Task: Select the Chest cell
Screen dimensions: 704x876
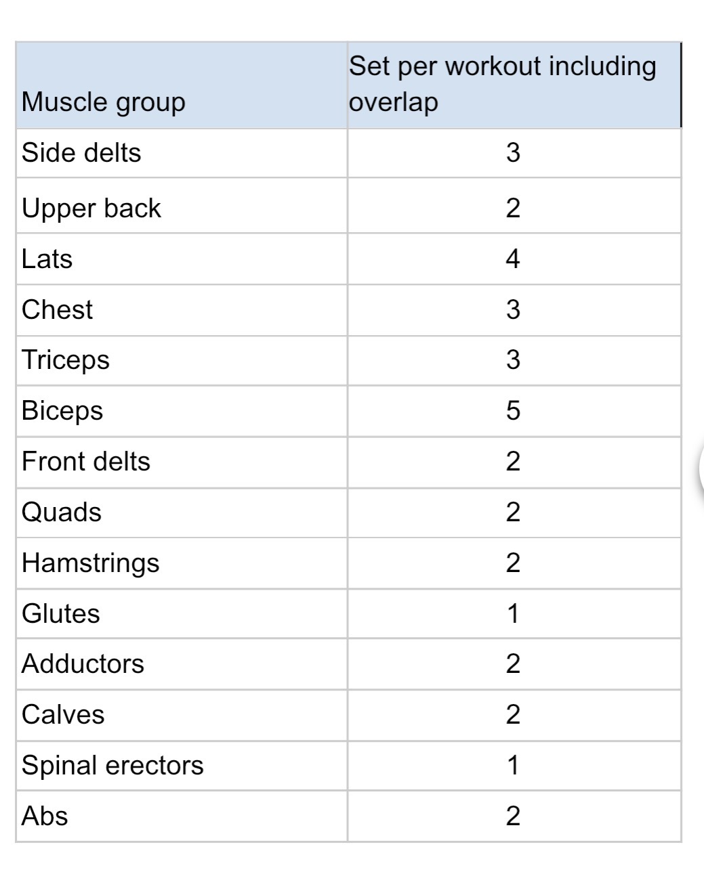Action: (182, 310)
